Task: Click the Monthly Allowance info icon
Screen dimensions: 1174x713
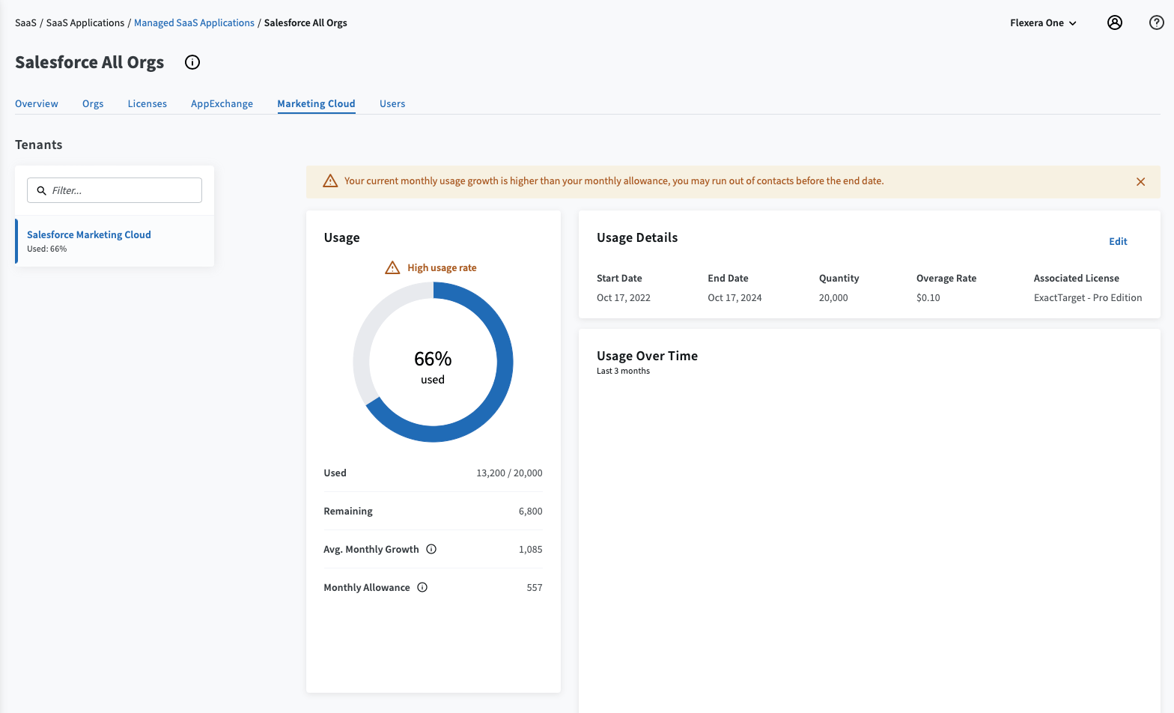Action: pyautogui.click(x=422, y=587)
